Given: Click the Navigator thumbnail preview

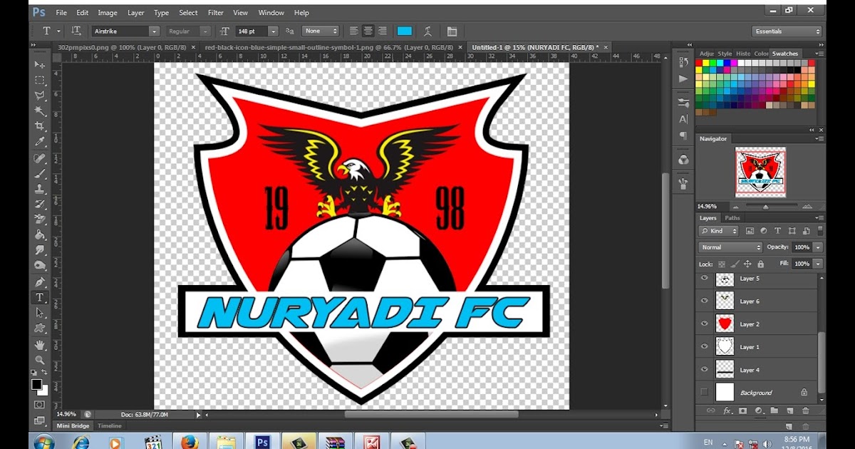Looking at the screenshot, I should [760, 172].
